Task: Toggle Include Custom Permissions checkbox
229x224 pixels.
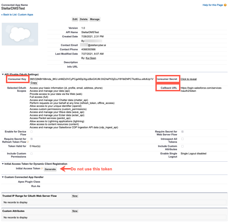Action: pos(31,154)
